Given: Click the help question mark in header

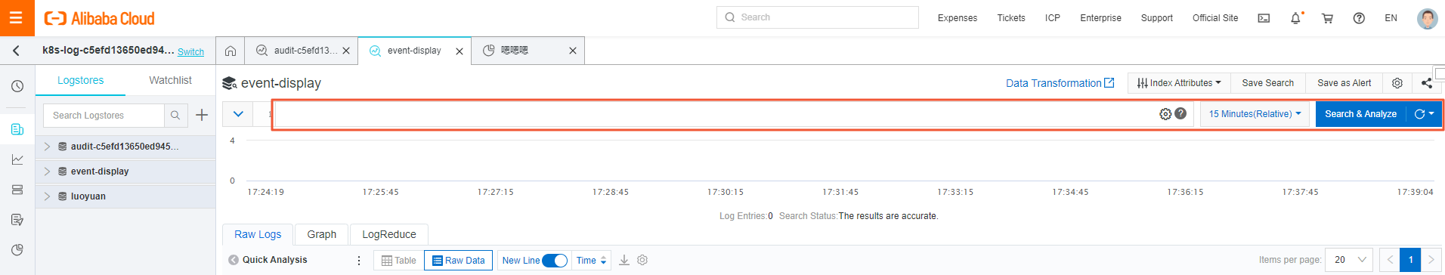Looking at the screenshot, I should click(1359, 18).
